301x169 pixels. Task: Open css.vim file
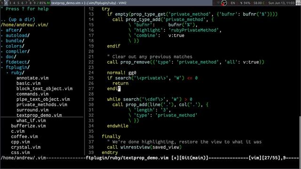(20, 153)
